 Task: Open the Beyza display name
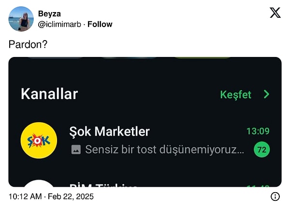[49, 14]
